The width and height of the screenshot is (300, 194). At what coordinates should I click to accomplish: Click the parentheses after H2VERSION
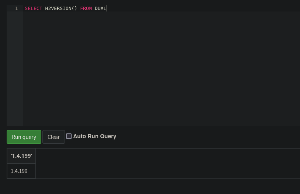pos(74,8)
